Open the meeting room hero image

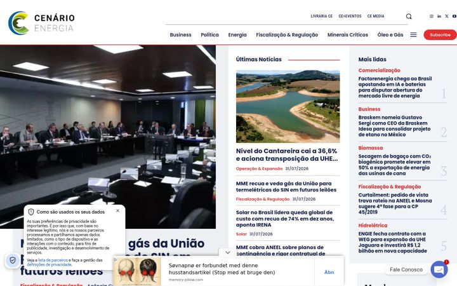[108, 137]
